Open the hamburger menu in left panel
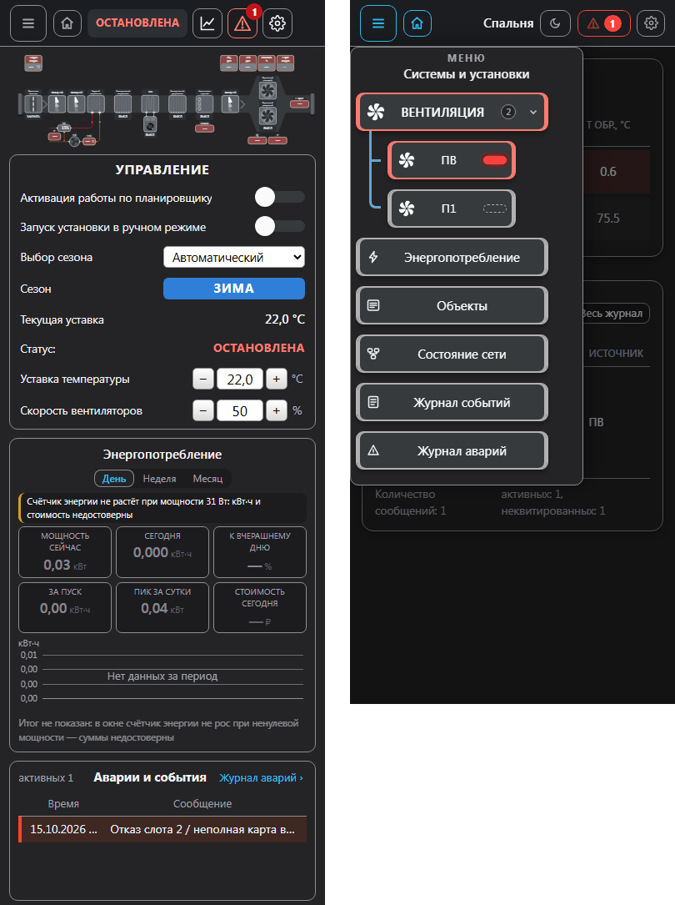The width and height of the screenshot is (675, 905). pyautogui.click(x=28, y=23)
